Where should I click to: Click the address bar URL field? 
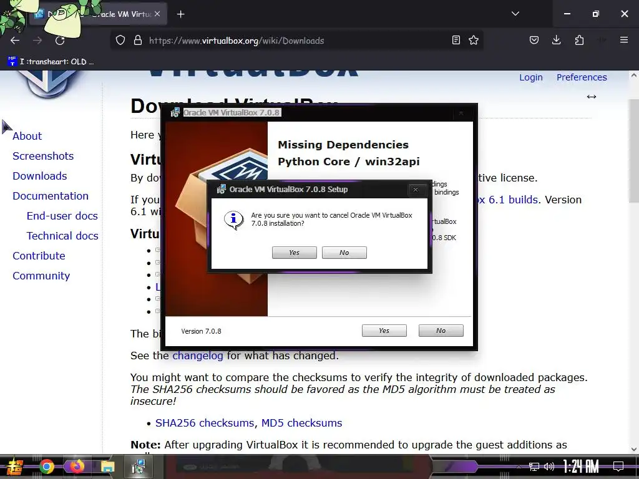coord(298,41)
